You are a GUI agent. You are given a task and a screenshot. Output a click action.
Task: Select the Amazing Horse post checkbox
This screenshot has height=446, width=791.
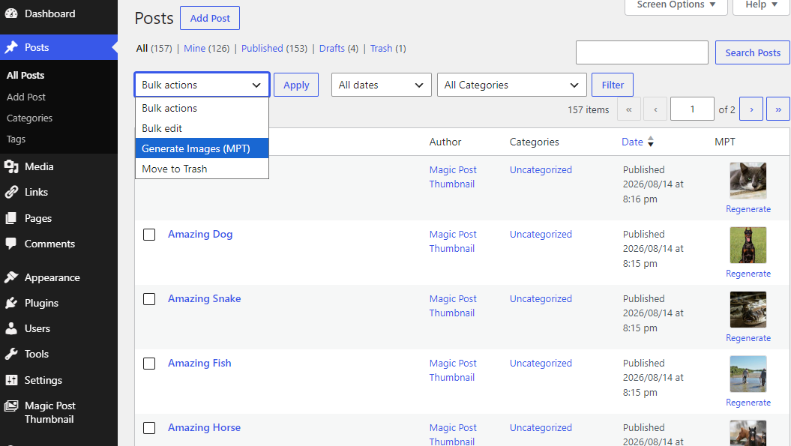[149, 428]
